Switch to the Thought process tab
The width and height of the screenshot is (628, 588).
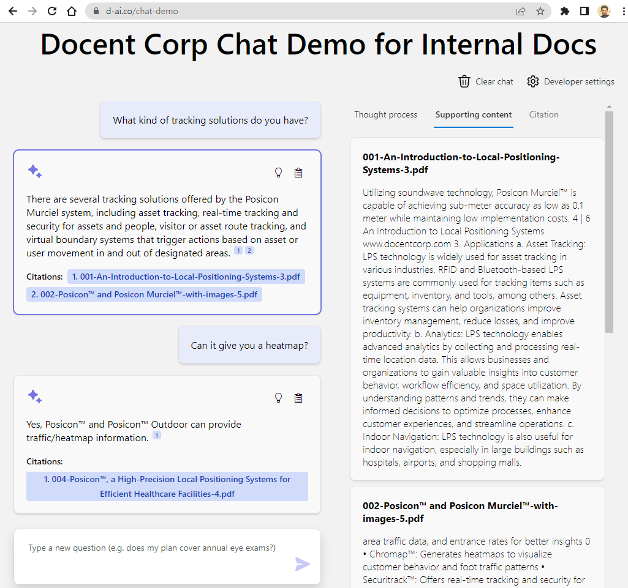(x=386, y=115)
